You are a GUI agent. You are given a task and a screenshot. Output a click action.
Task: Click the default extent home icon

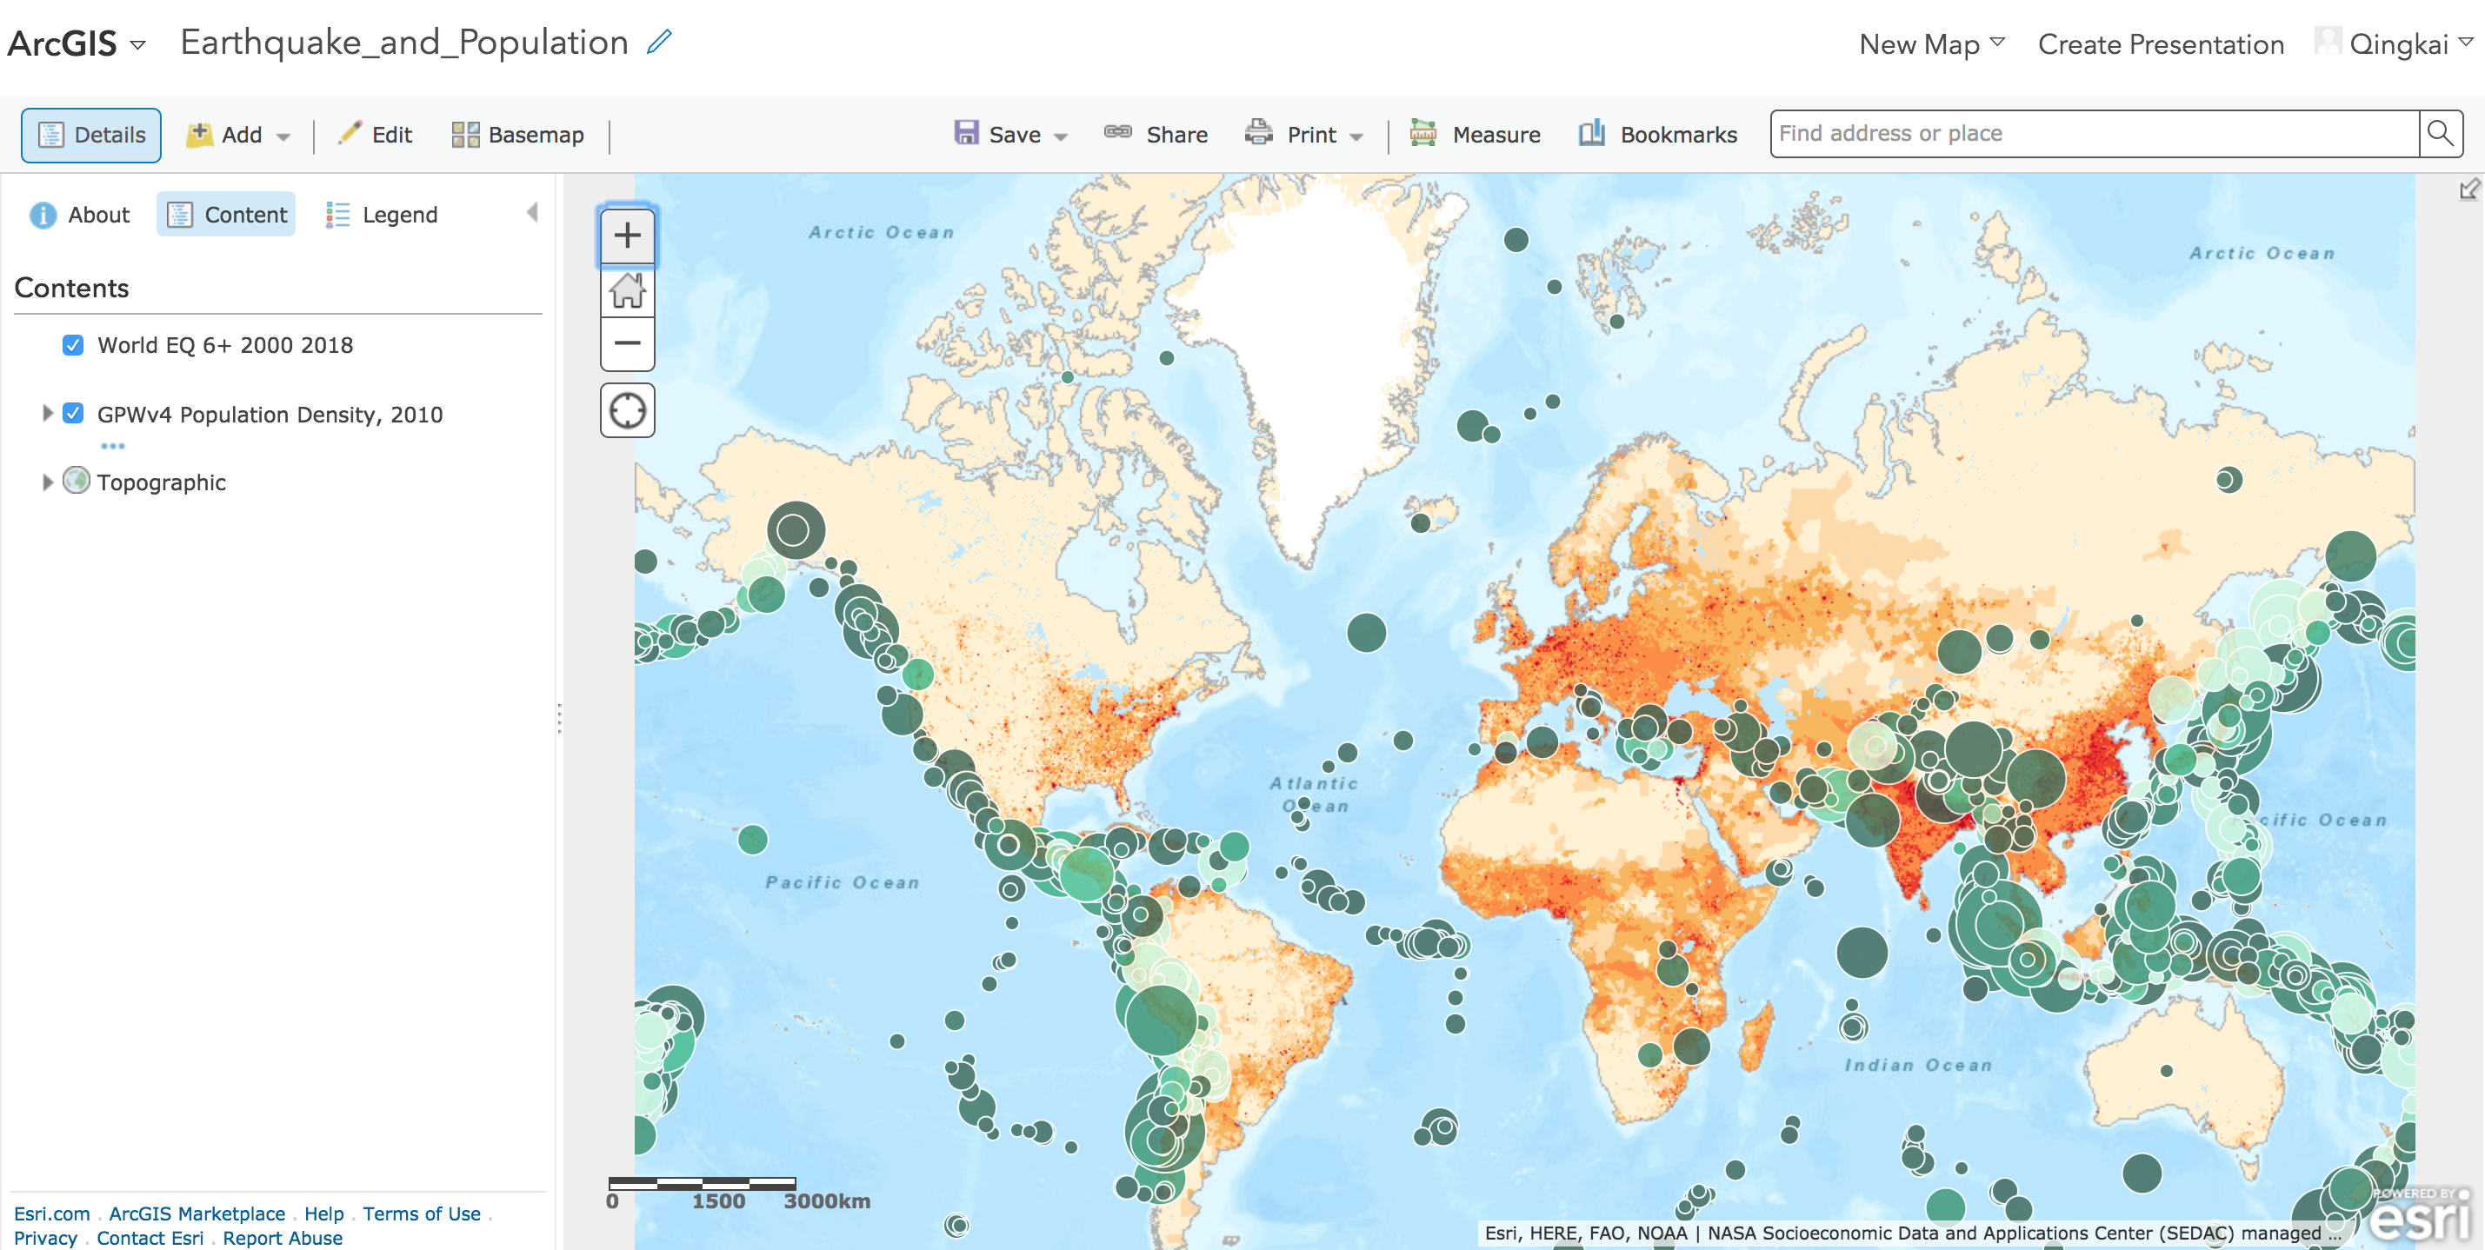627,290
